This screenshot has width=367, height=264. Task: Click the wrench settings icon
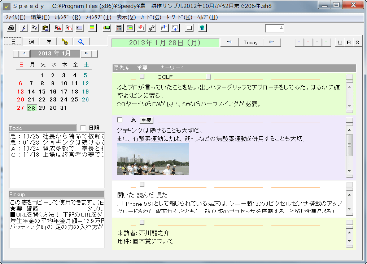[x=152, y=28]
